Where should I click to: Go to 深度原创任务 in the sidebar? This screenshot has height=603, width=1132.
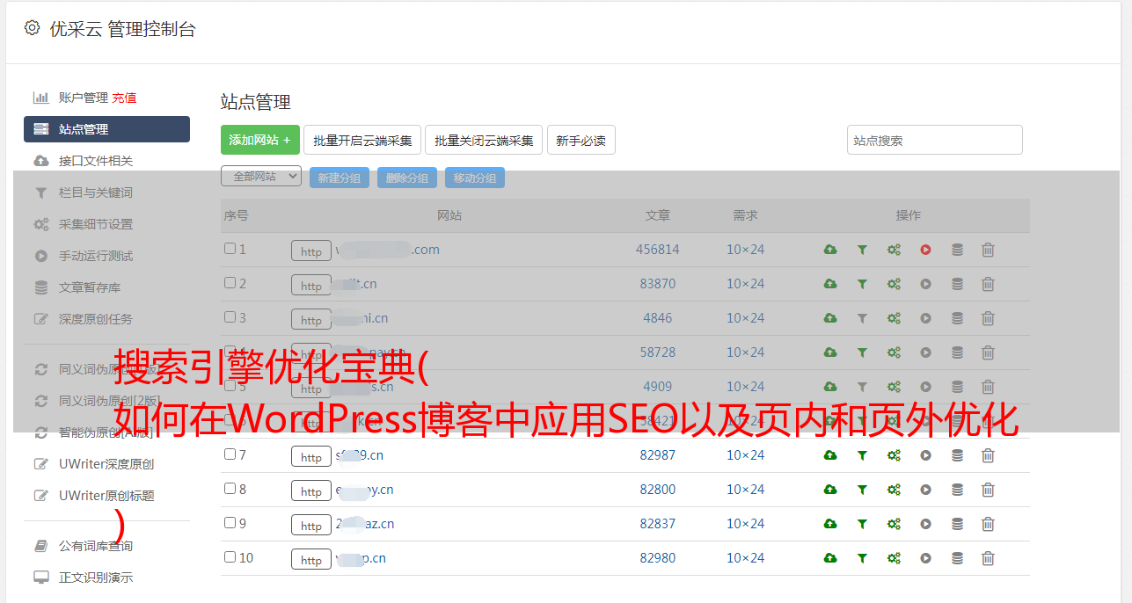[96, 319]
